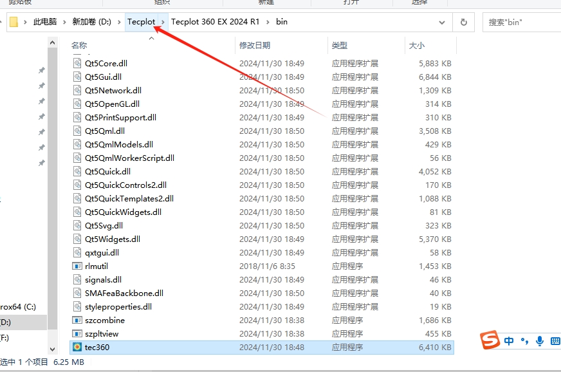Expand the chevron after Tecplot breadcrumb
The height and width of the screenshot is (372, 561).
[163, 22]
